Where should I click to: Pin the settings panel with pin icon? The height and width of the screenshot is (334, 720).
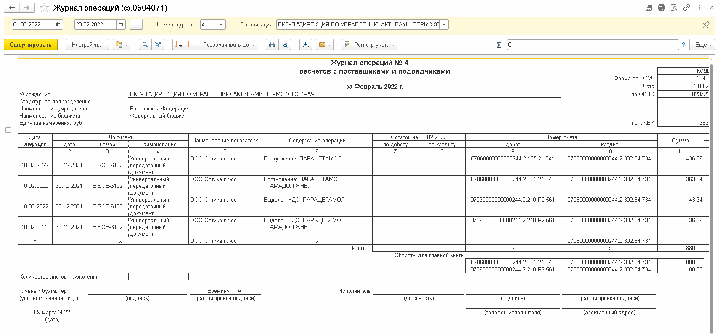pos(706,24)
